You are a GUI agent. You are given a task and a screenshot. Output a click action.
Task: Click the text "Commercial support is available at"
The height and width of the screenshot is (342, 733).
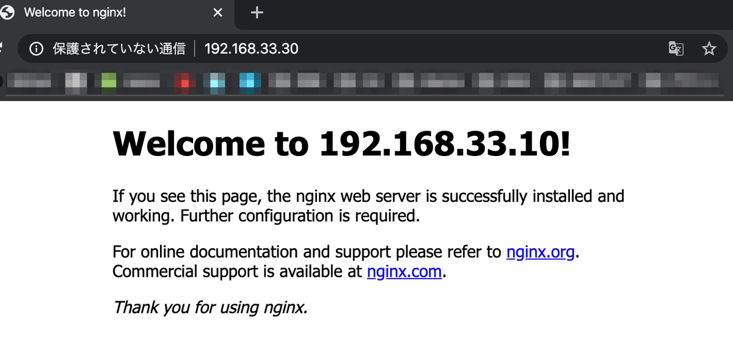coord(238,271)
